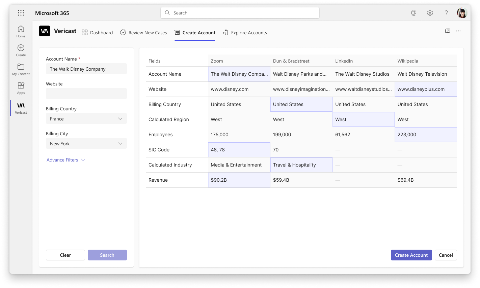Open the settings gear icon
Image resolution: width=480 pixels, height=288 pixels.
click(x=430, y=13)
